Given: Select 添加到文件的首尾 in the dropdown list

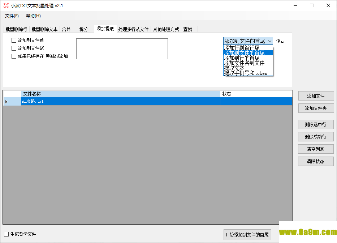Looking at the screenshot, I should [x=248, y=53].
